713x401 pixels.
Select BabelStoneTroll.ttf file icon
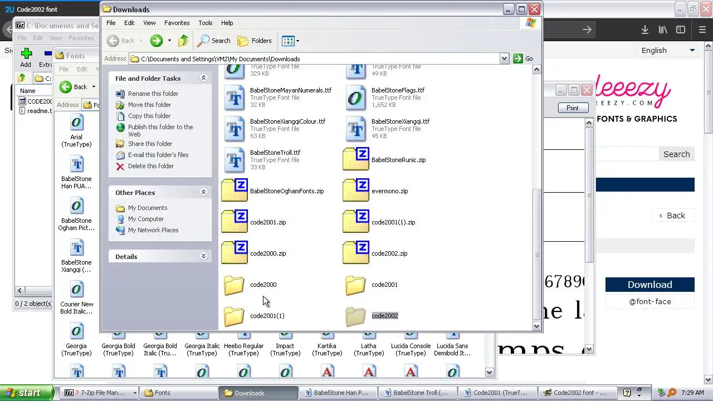235,160
